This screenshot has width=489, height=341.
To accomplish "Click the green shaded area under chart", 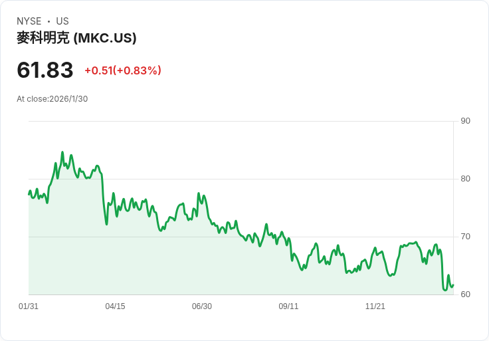I will pyautogui.click(x=199, y=266).
